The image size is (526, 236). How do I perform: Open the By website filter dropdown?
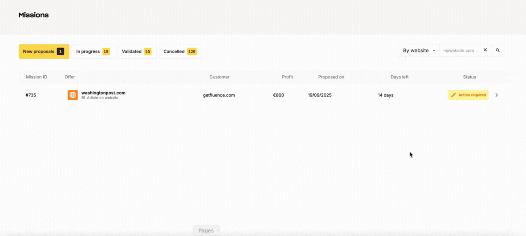pyautogui.click(x=418, y=51)
